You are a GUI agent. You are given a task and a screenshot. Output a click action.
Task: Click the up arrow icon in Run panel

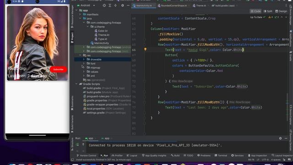83,145
